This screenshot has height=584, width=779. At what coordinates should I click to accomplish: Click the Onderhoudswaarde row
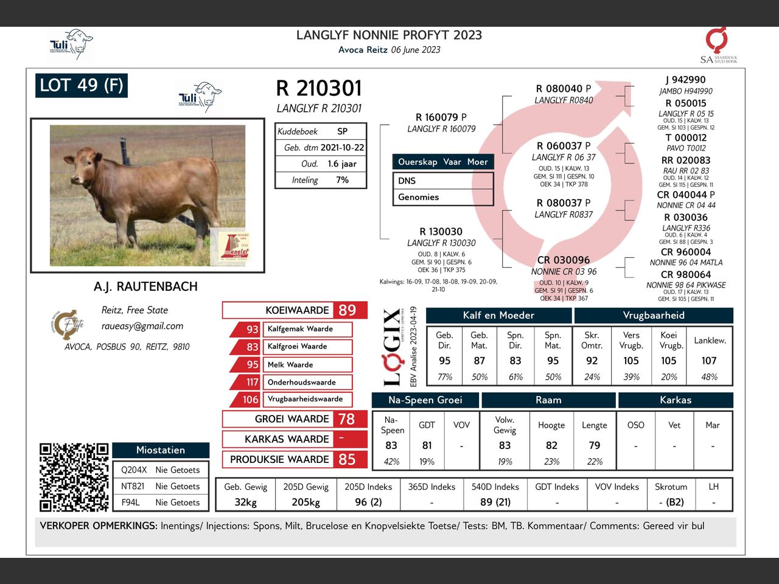pos(292,382)
